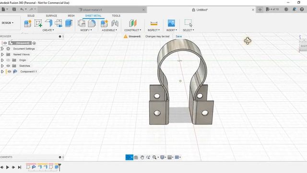Open a new design tab with plus icon
The image size is (307, 173).
pyautogui.click(x=260, y=10)
